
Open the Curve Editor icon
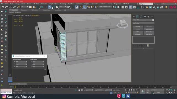pos(134,7)
